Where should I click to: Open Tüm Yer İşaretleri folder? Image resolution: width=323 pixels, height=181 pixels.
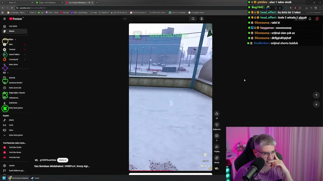(x=314, y=12)
